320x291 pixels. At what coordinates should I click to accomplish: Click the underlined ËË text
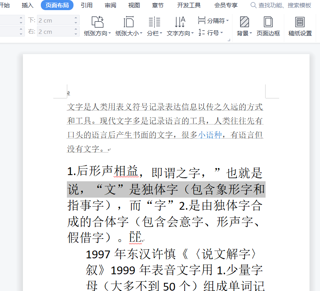(135, 237)
